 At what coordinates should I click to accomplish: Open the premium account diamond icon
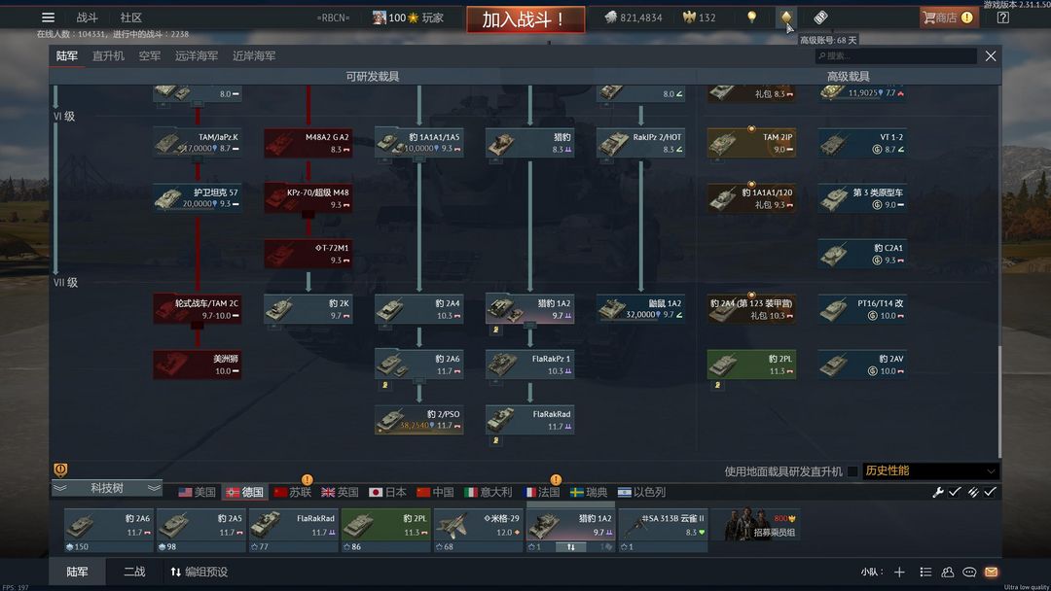pos(786,17)
